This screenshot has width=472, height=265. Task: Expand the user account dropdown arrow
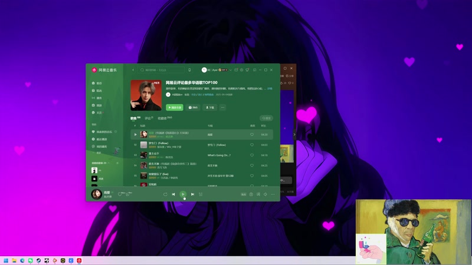tap(231, 70)
